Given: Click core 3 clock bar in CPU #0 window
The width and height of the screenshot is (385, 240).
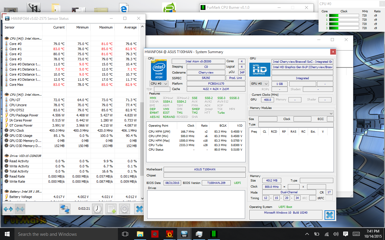Looking at the screenshot, I should coord(344,28).
